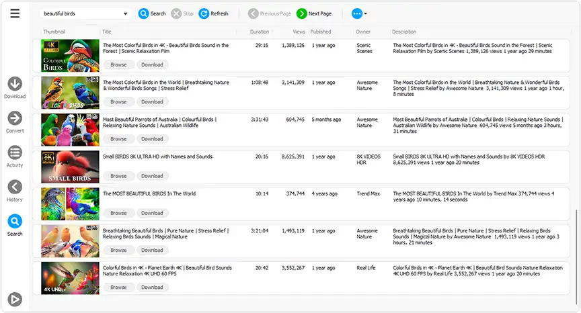Screen dimensions: 581x313
Task: Browse 'Colorful Birds in 4K - Planet Earth'
Action: (x=118, y=287)
